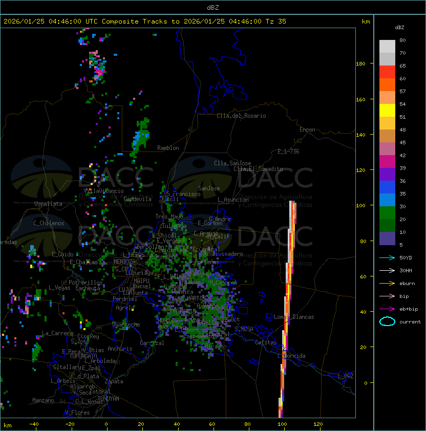The width and height of the screenshot is (426, 431).
Task: Click the Anchoris map label
Action: pyautogui.click(x=120, y=349)
